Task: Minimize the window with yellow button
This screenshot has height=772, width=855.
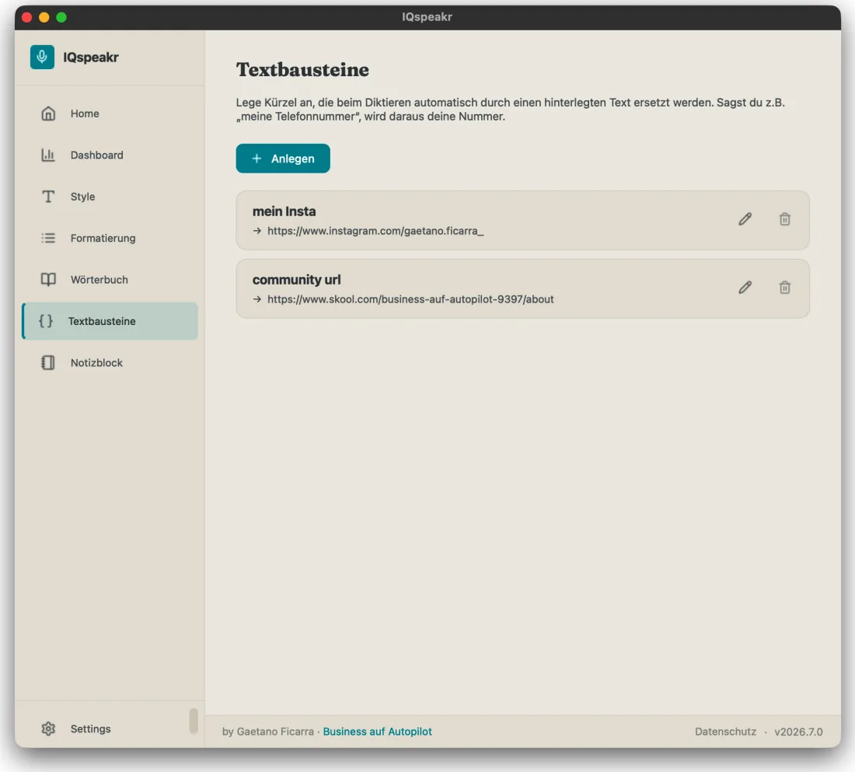Action: point(44,17)
